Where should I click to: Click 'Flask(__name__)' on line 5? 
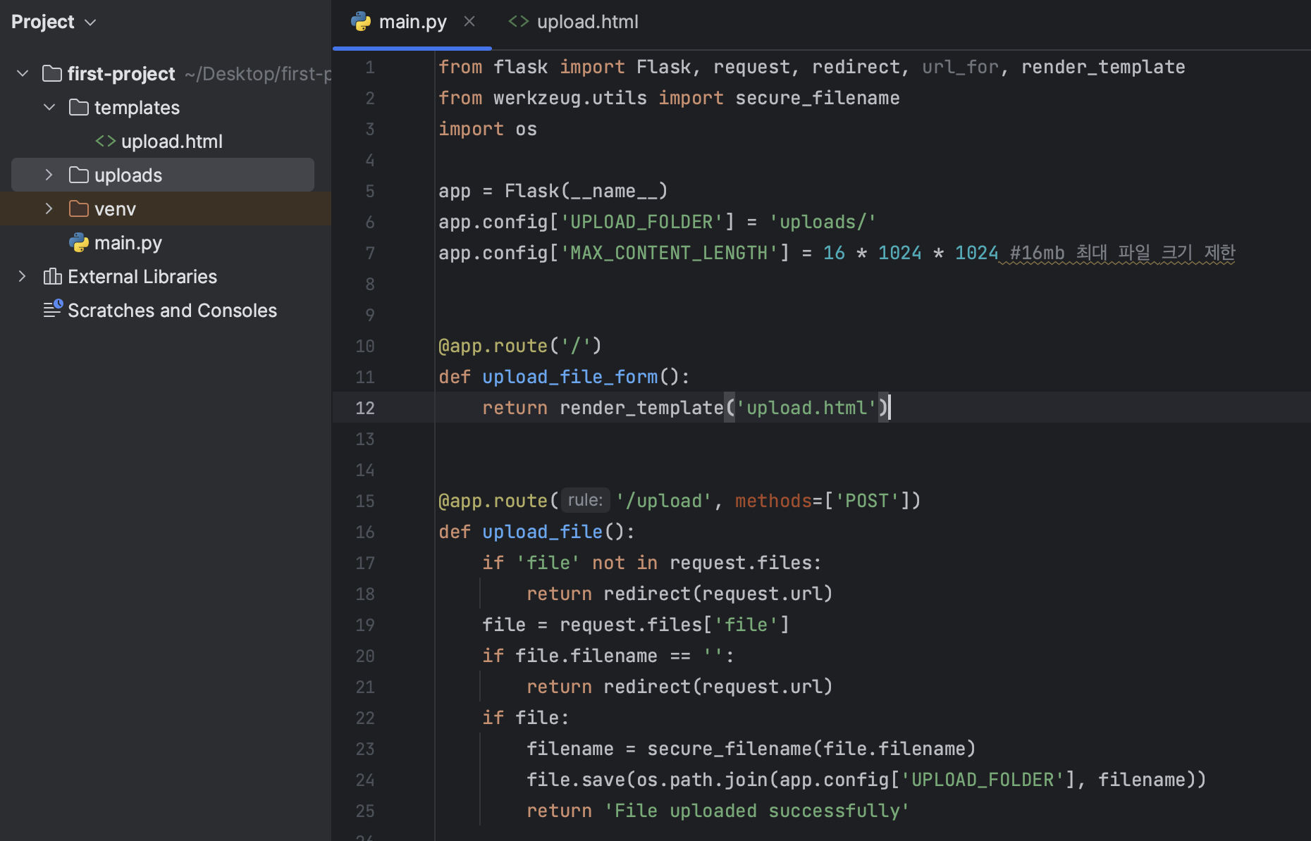click(x=586, y=191)
